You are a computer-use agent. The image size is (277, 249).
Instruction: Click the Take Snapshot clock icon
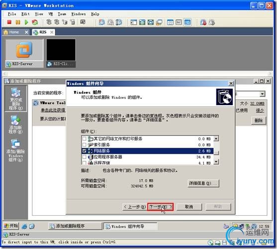tap(101, 22)
